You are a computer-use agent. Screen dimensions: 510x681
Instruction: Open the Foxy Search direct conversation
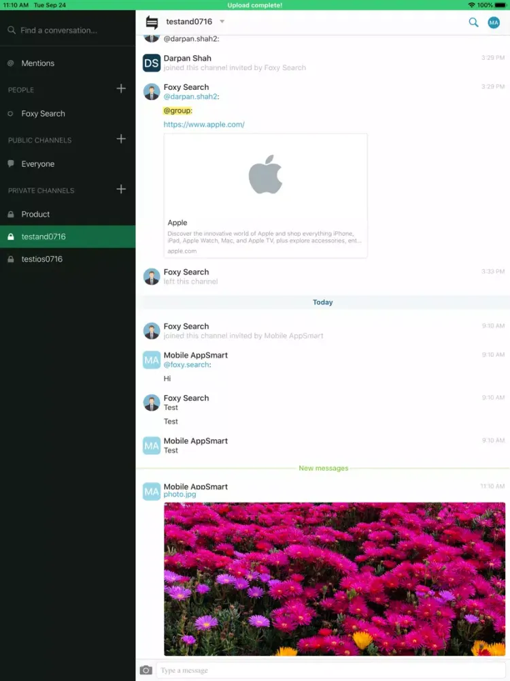coord(43,114)
